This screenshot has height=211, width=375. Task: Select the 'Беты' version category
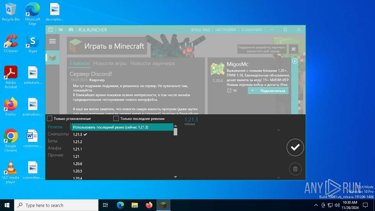[52, 141]
